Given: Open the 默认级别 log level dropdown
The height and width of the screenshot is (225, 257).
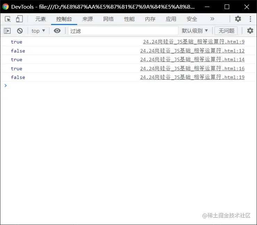Looking at the screenshot, I should point(195,31).
